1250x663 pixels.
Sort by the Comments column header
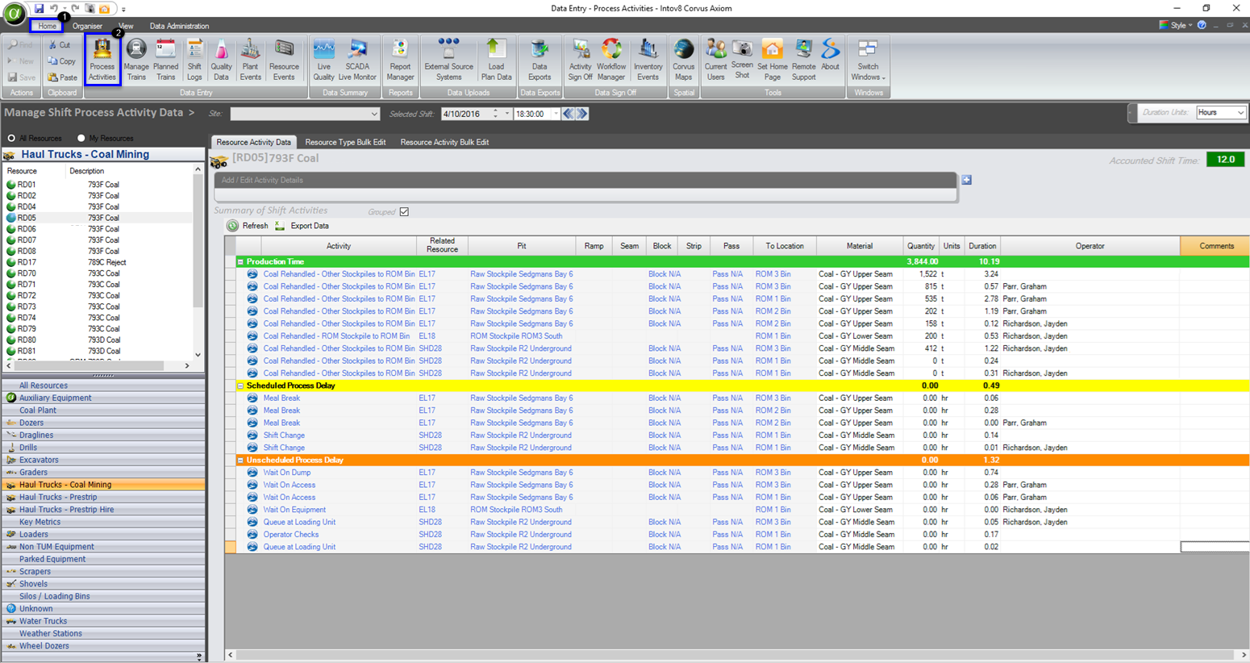[1215, 246]
